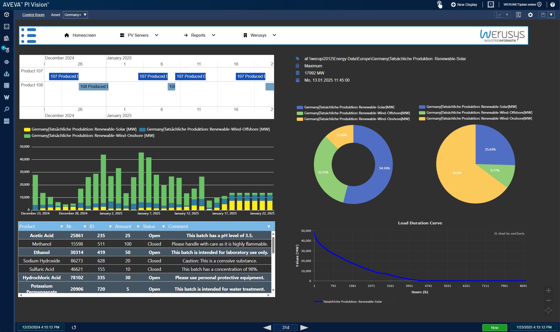Click the green Now button
This screenshot has width=560, height=332.
[495, 327]
